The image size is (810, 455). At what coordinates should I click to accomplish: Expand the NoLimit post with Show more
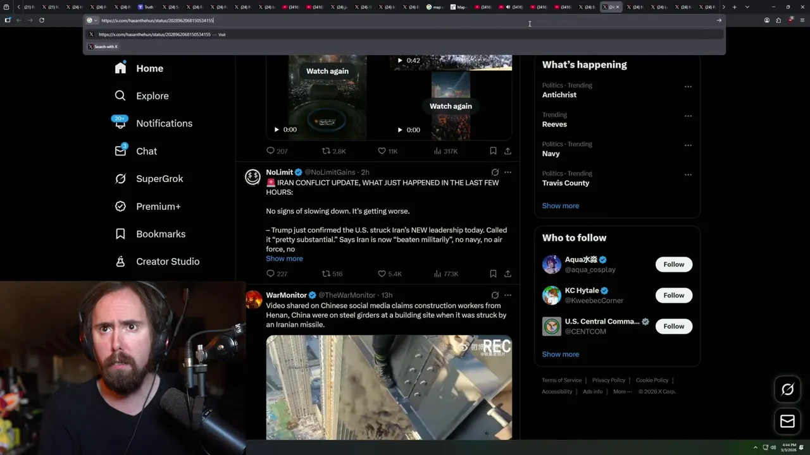(x=284, y=258)
